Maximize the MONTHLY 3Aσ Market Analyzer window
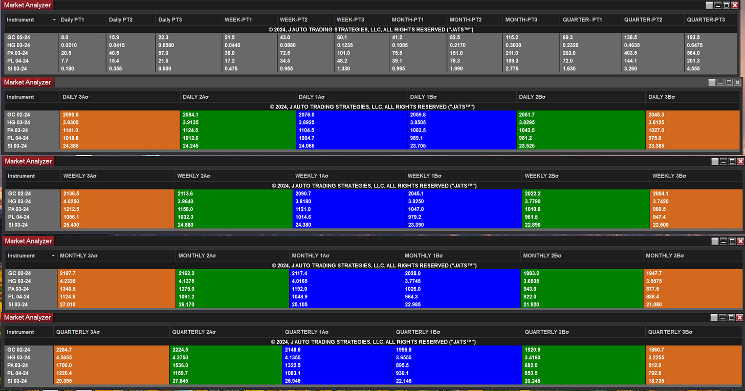 (x=732, y=241)
